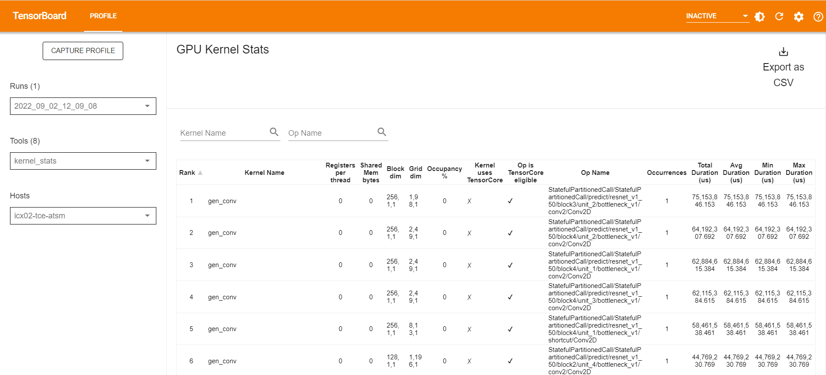Screen dimensions: 826x375
Task: Switch to the PROFILE tab
Action: click(103, 16)
